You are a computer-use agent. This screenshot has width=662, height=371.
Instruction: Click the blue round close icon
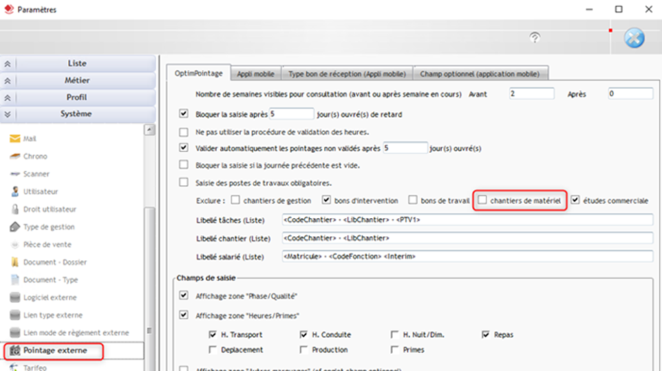634,38
